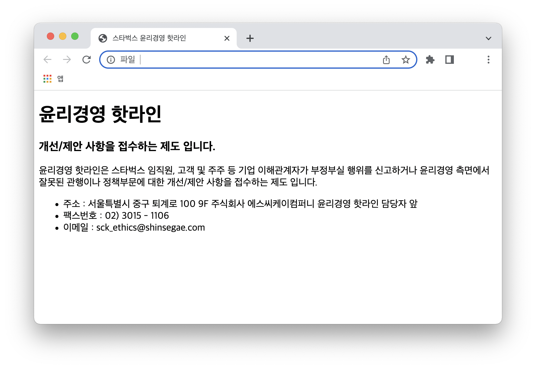536x369 pixels.
Task: Open site information icon in address bar
Action: pos(111,60)
